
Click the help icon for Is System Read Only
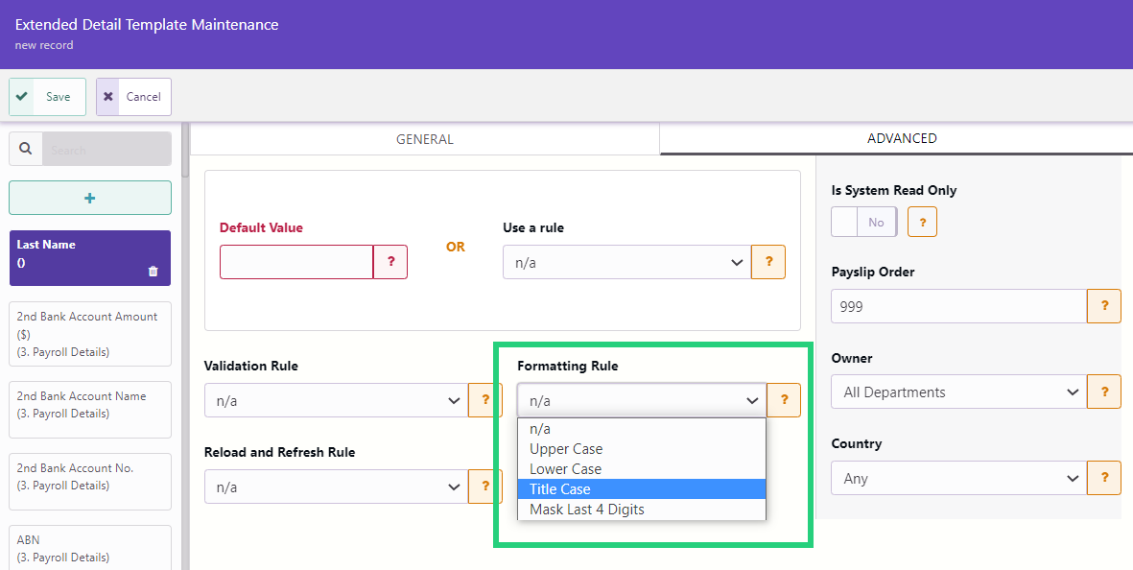922,222
